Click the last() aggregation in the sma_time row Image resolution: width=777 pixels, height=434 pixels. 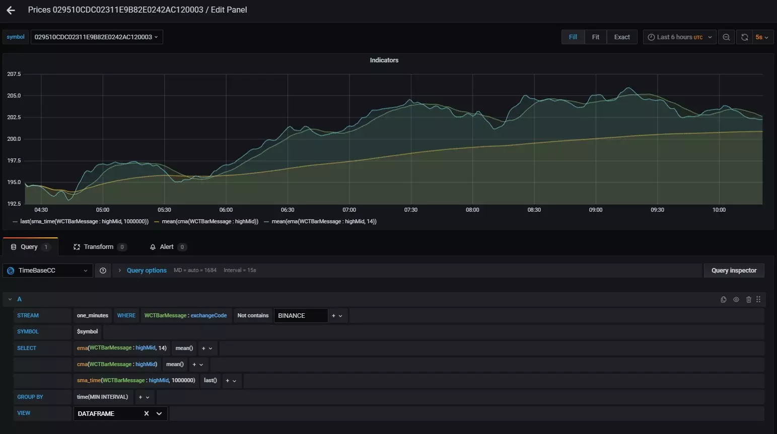(210, 381)
